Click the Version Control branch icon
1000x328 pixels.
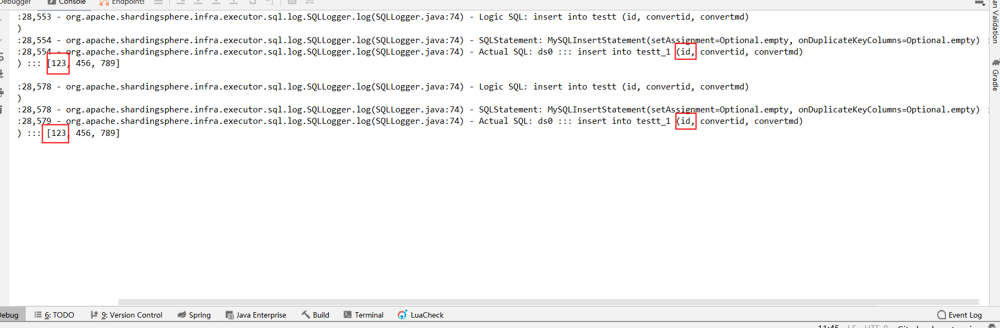(x=94, y=315)
